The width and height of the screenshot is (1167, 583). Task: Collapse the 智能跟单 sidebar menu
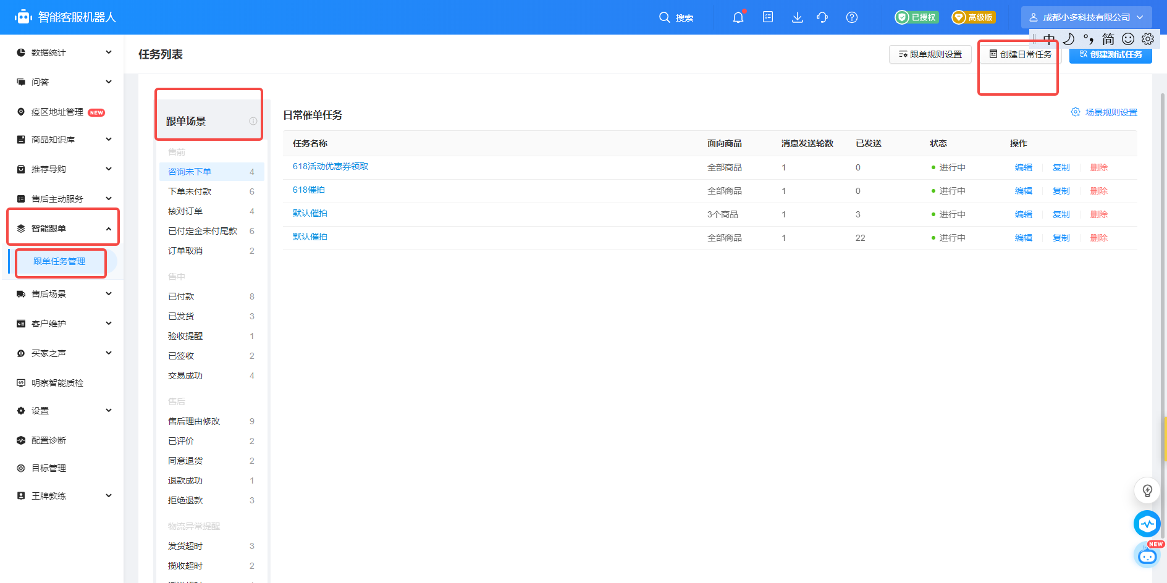pos(62,229)
